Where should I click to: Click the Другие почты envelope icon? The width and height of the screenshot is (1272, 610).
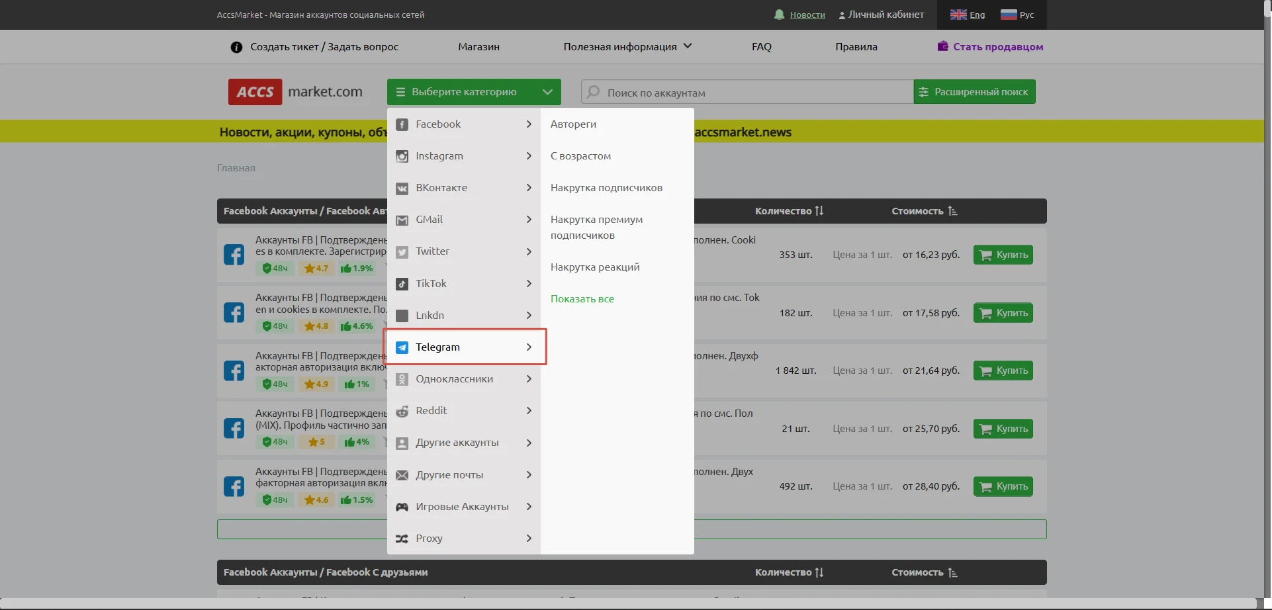[402, 475]
